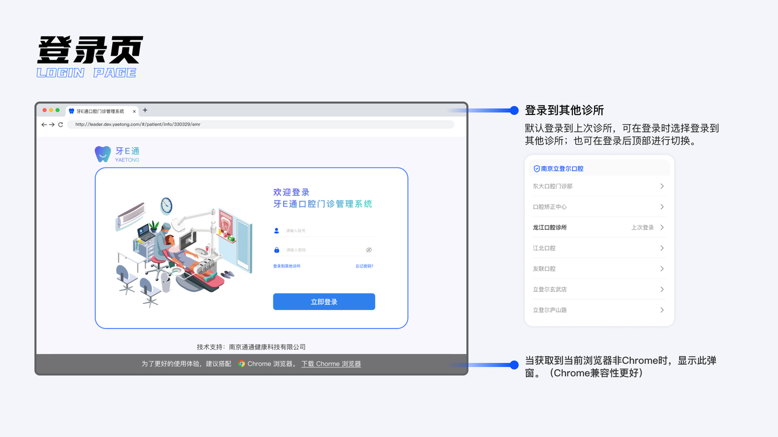Click 技术支持：南京通通健康科技有限公司 footer text
The width and height of the screenshot is (778, 437).
point(251,347)
